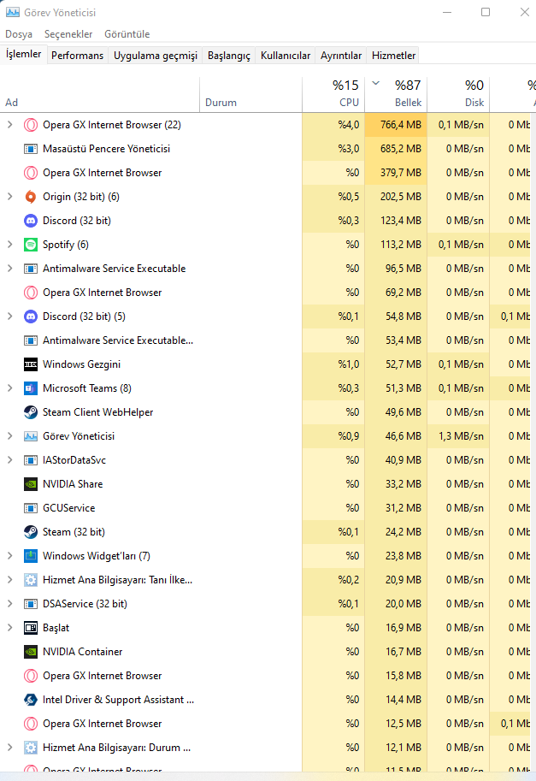Click the Windows Widget'ları icon
The width and height of the screenshot is (536, 781).
coord(31,556)
